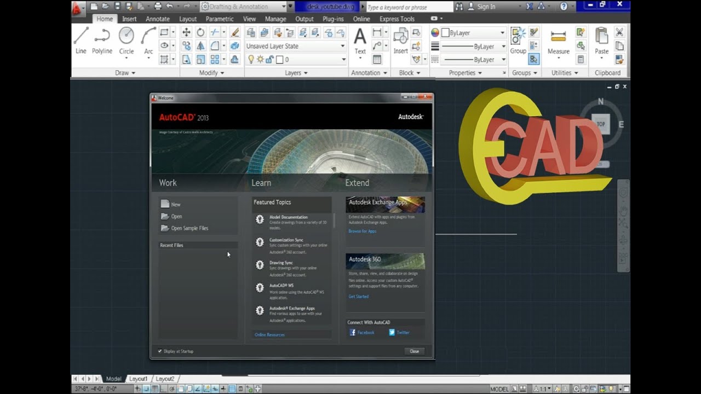The image size is (701, 394).
Task: Select the Circle tool
Action: [127, 40]
